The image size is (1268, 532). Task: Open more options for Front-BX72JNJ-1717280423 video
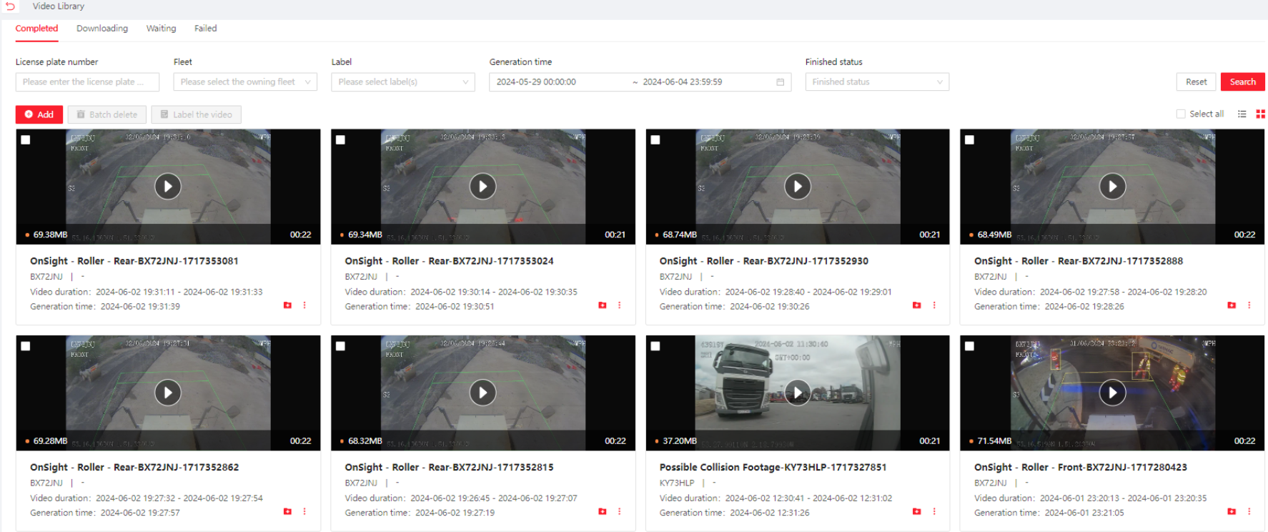pos(1249,511)
